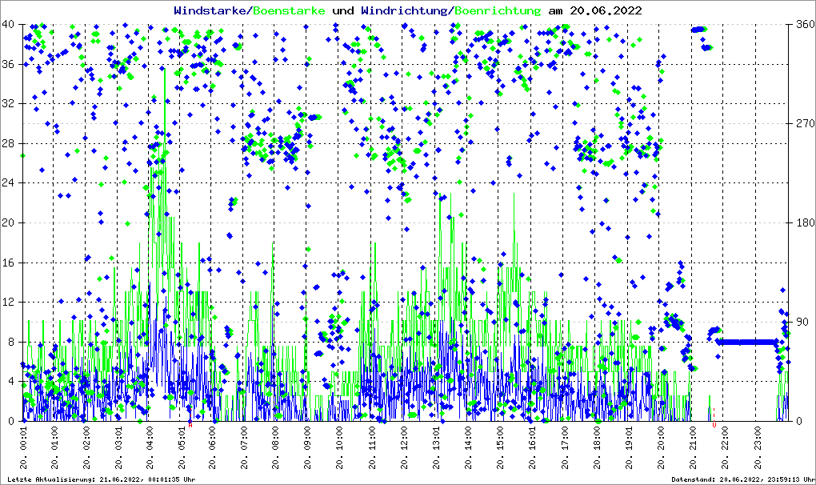Click the '16' wind speed axis value

pyautogui.click(x=8, y=263)
